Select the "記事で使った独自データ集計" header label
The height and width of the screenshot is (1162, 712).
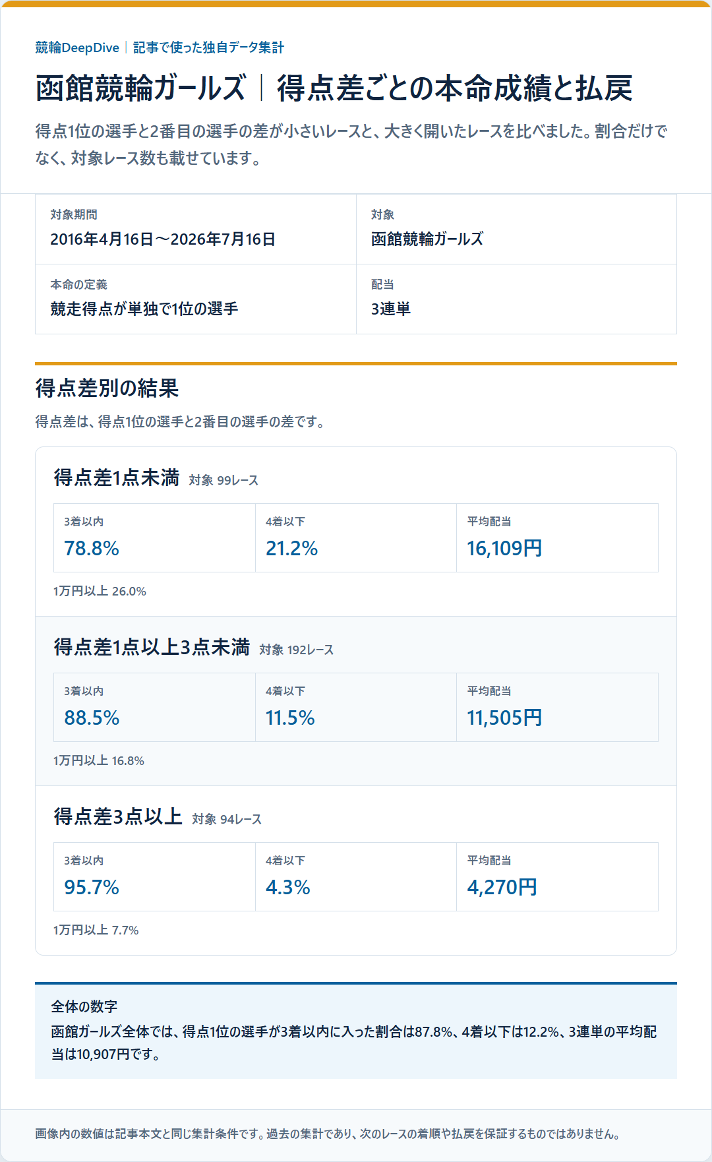click(x=208, y=47)
